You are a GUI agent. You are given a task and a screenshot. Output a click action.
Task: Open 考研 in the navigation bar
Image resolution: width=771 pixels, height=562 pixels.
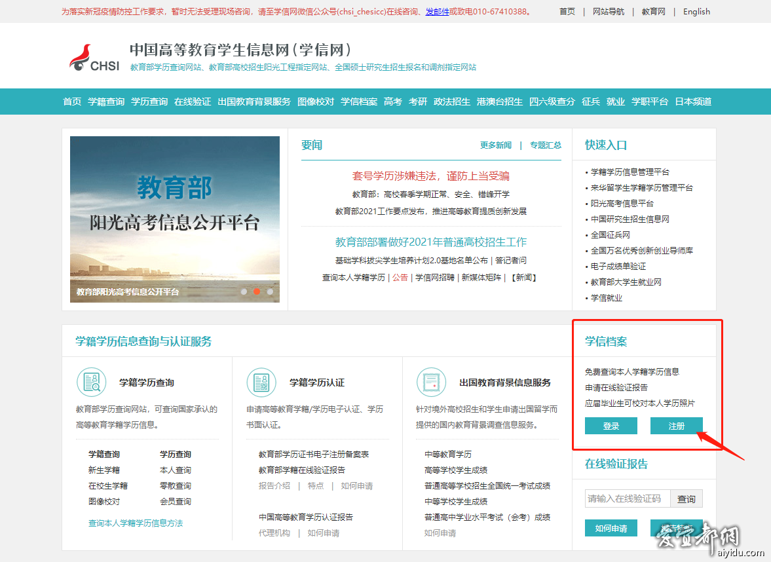click(x=418, y=102)
